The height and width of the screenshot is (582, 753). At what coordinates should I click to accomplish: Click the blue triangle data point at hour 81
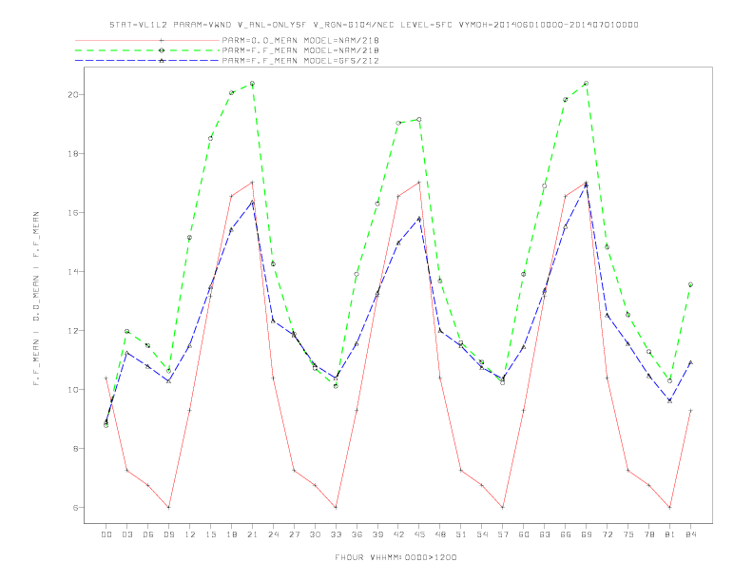(x=669, y=400)
